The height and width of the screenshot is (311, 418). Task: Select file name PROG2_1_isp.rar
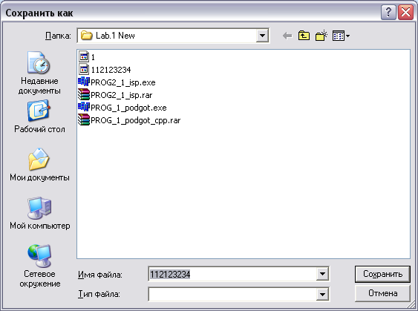[122, 95]
